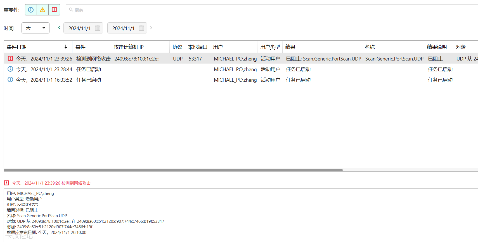Viewport: 478px width, 242px height.
Task: Click the sort descending arrow in date header
Action: 66,47
